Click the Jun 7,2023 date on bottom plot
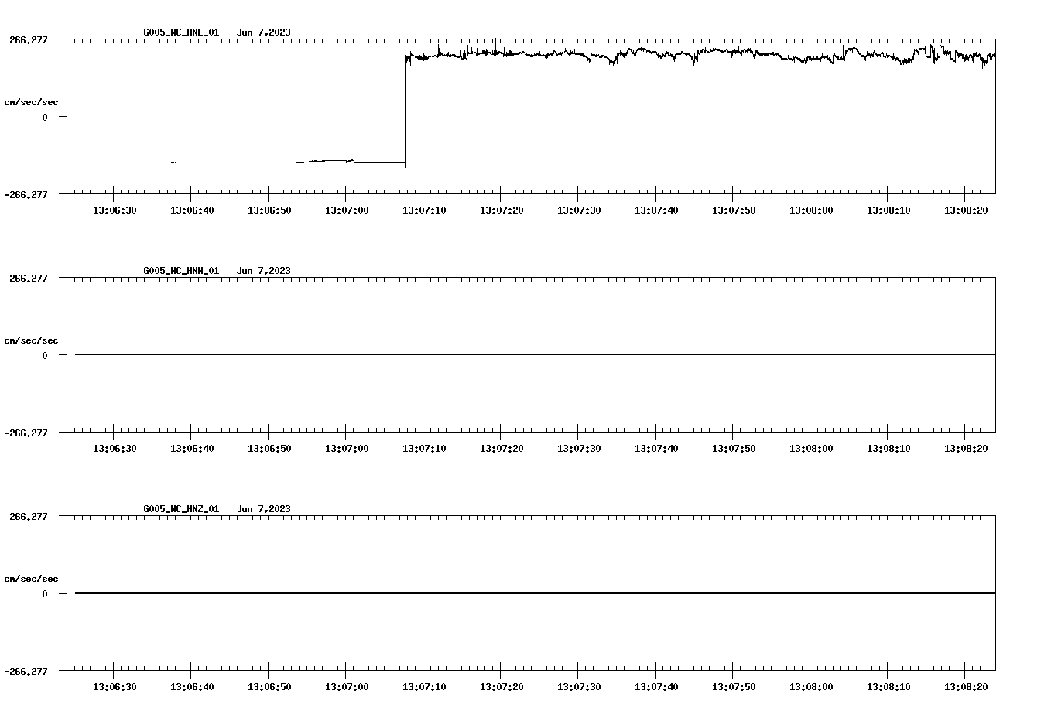The image size is (1051, 715). coord(264,508)
